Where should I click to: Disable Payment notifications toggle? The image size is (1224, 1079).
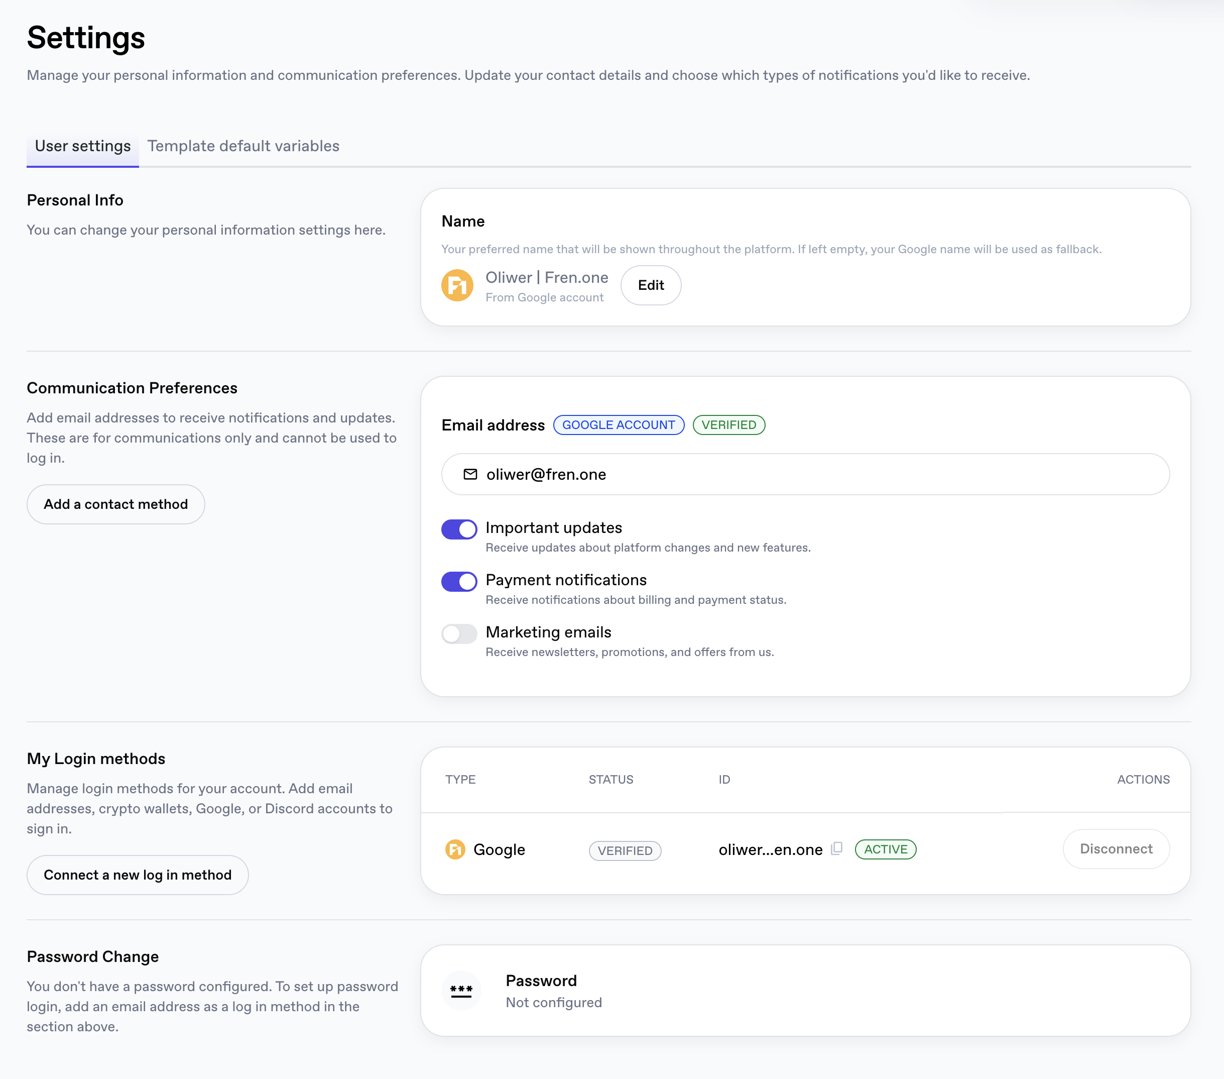pos(459,581)
